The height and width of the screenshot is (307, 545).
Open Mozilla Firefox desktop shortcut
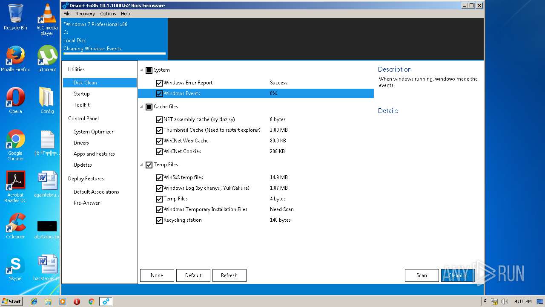pos(15,59)
